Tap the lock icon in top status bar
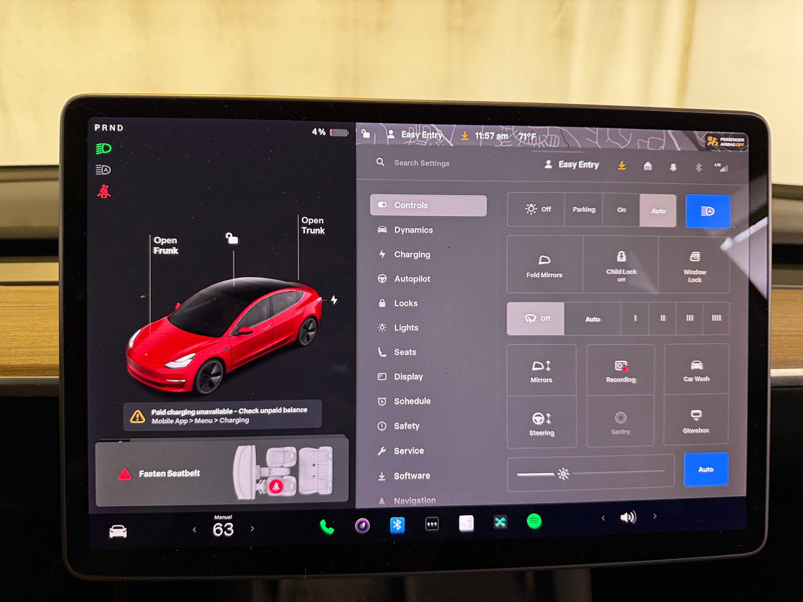803x602 pixels. pos(366,133)
